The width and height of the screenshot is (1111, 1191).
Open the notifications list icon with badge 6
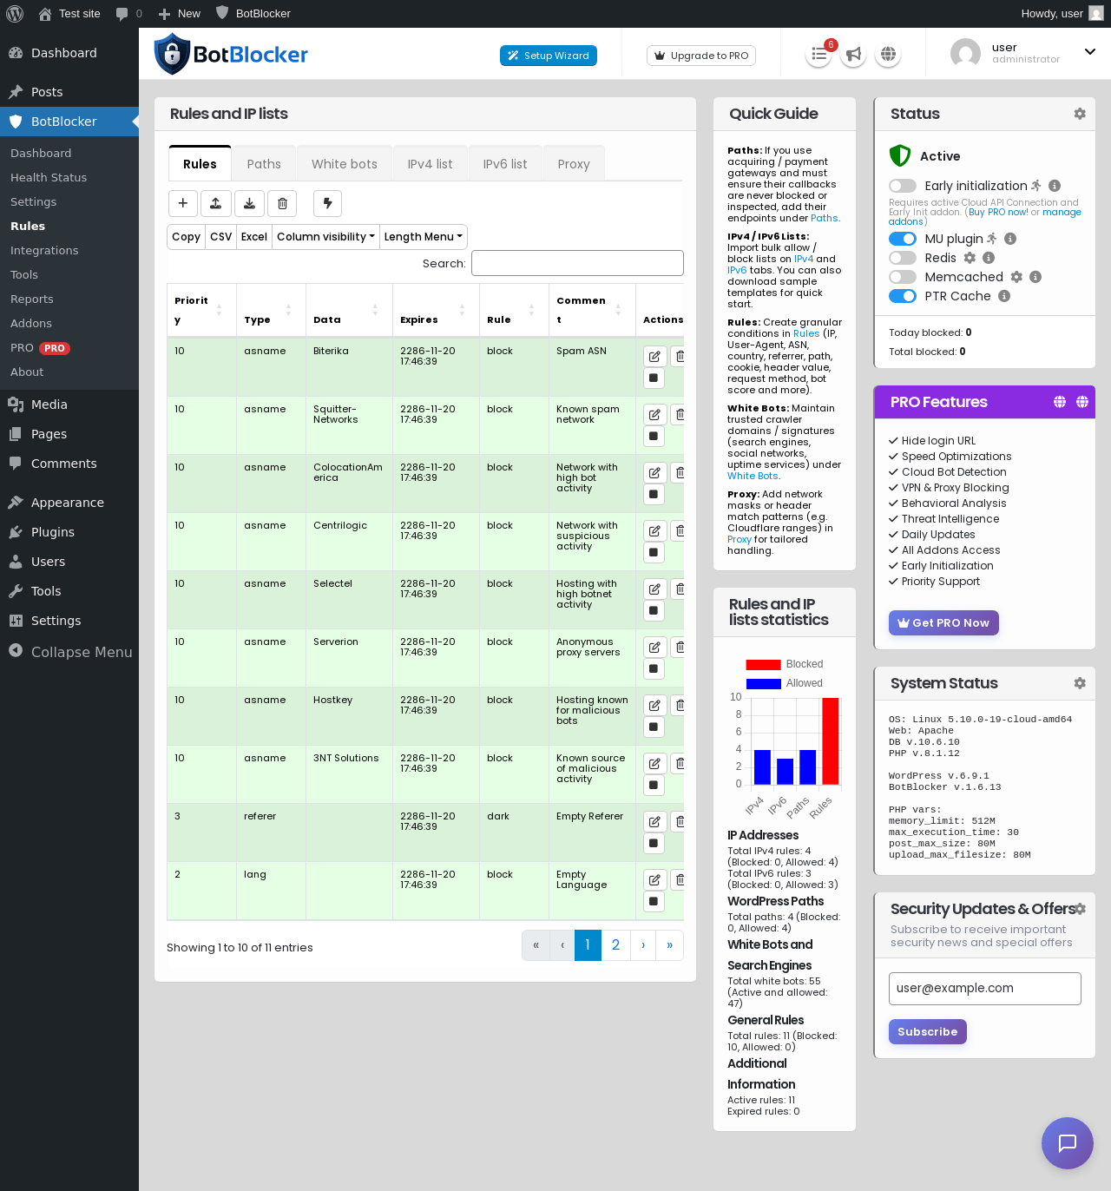pos(819,55)
